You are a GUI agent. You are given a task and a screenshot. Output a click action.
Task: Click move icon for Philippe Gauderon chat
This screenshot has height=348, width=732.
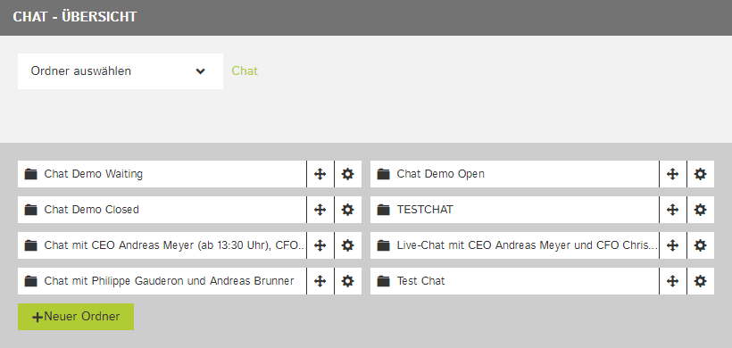pyautogui.click(x=320, y=281)
